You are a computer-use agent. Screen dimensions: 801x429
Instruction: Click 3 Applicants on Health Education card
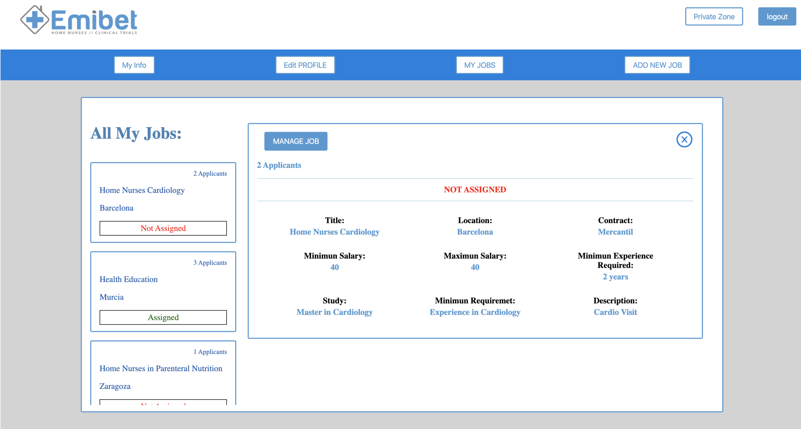click(210, 263)
